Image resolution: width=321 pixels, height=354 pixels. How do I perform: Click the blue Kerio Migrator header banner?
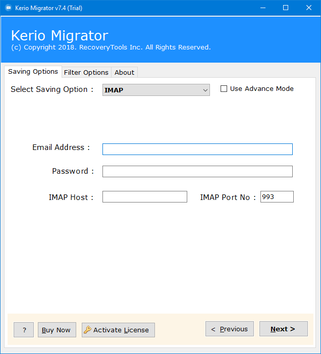161,40
